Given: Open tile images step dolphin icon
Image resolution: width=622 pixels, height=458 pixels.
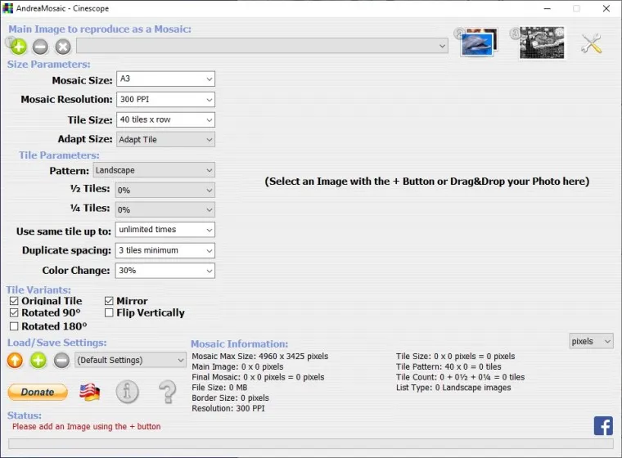Looking at the screenshot, I should [x=479, y=43].
